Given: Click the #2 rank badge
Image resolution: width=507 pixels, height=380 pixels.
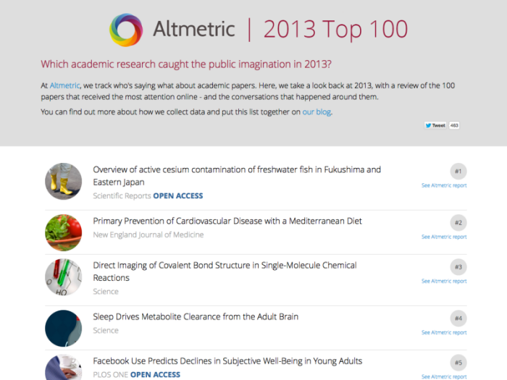Looking at the screenshot, I should tap(458, 223).
